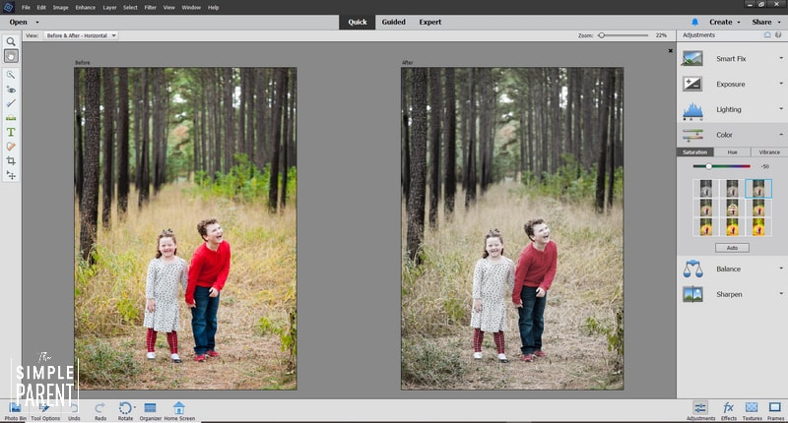The image size is (788, 423).
Task: Select the Horizontal Type tool
Action: pos(11,132)
